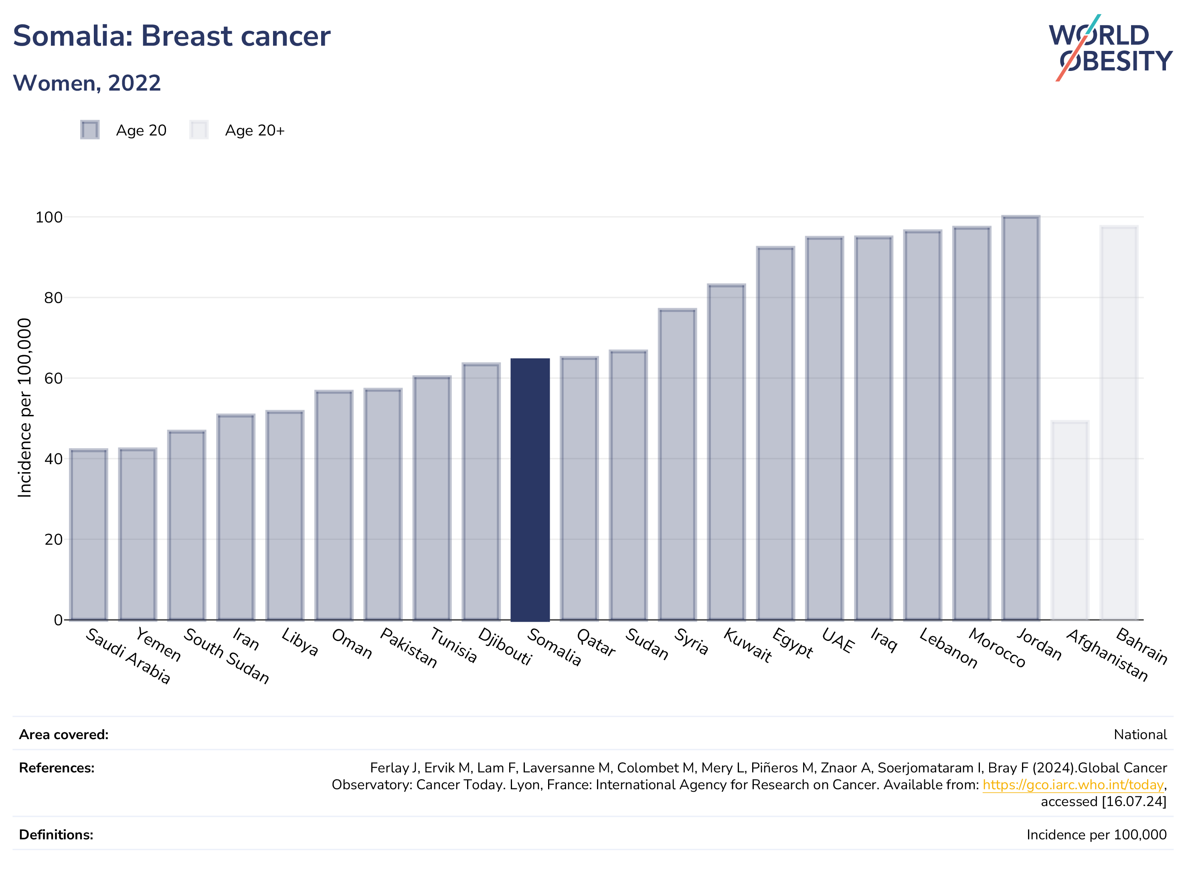Viewport: 1186px width, 871px height.
Task: Select the Syria bar
Action: click(x=677, y=465)
